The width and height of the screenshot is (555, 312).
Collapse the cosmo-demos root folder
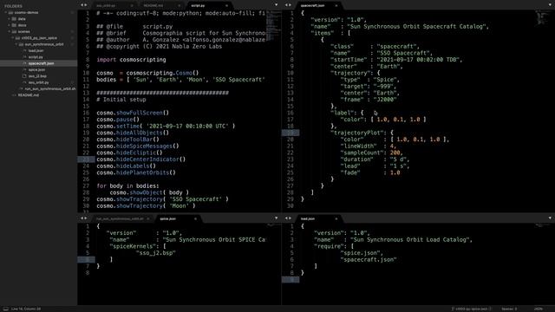(6, 12)
